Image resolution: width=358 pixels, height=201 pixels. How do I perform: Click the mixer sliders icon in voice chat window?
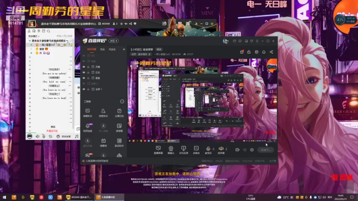[51, 136]
